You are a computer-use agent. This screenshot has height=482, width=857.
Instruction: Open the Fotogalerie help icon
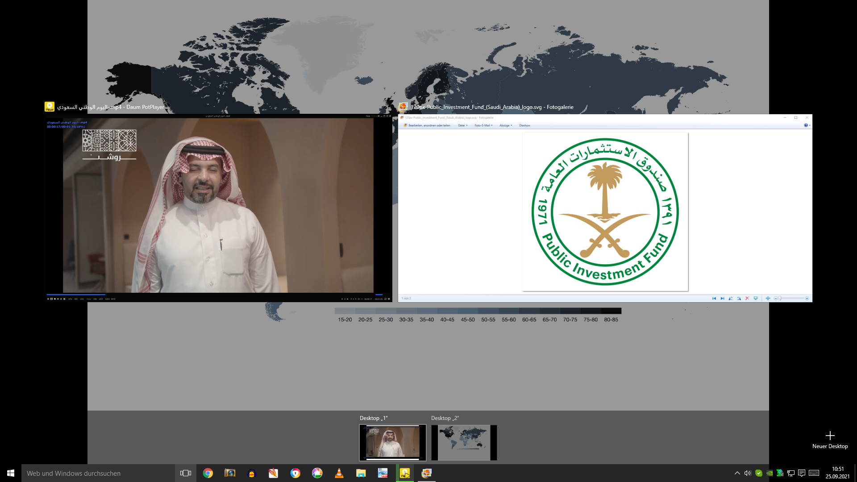pyautogui.click(x=806, y=125)
